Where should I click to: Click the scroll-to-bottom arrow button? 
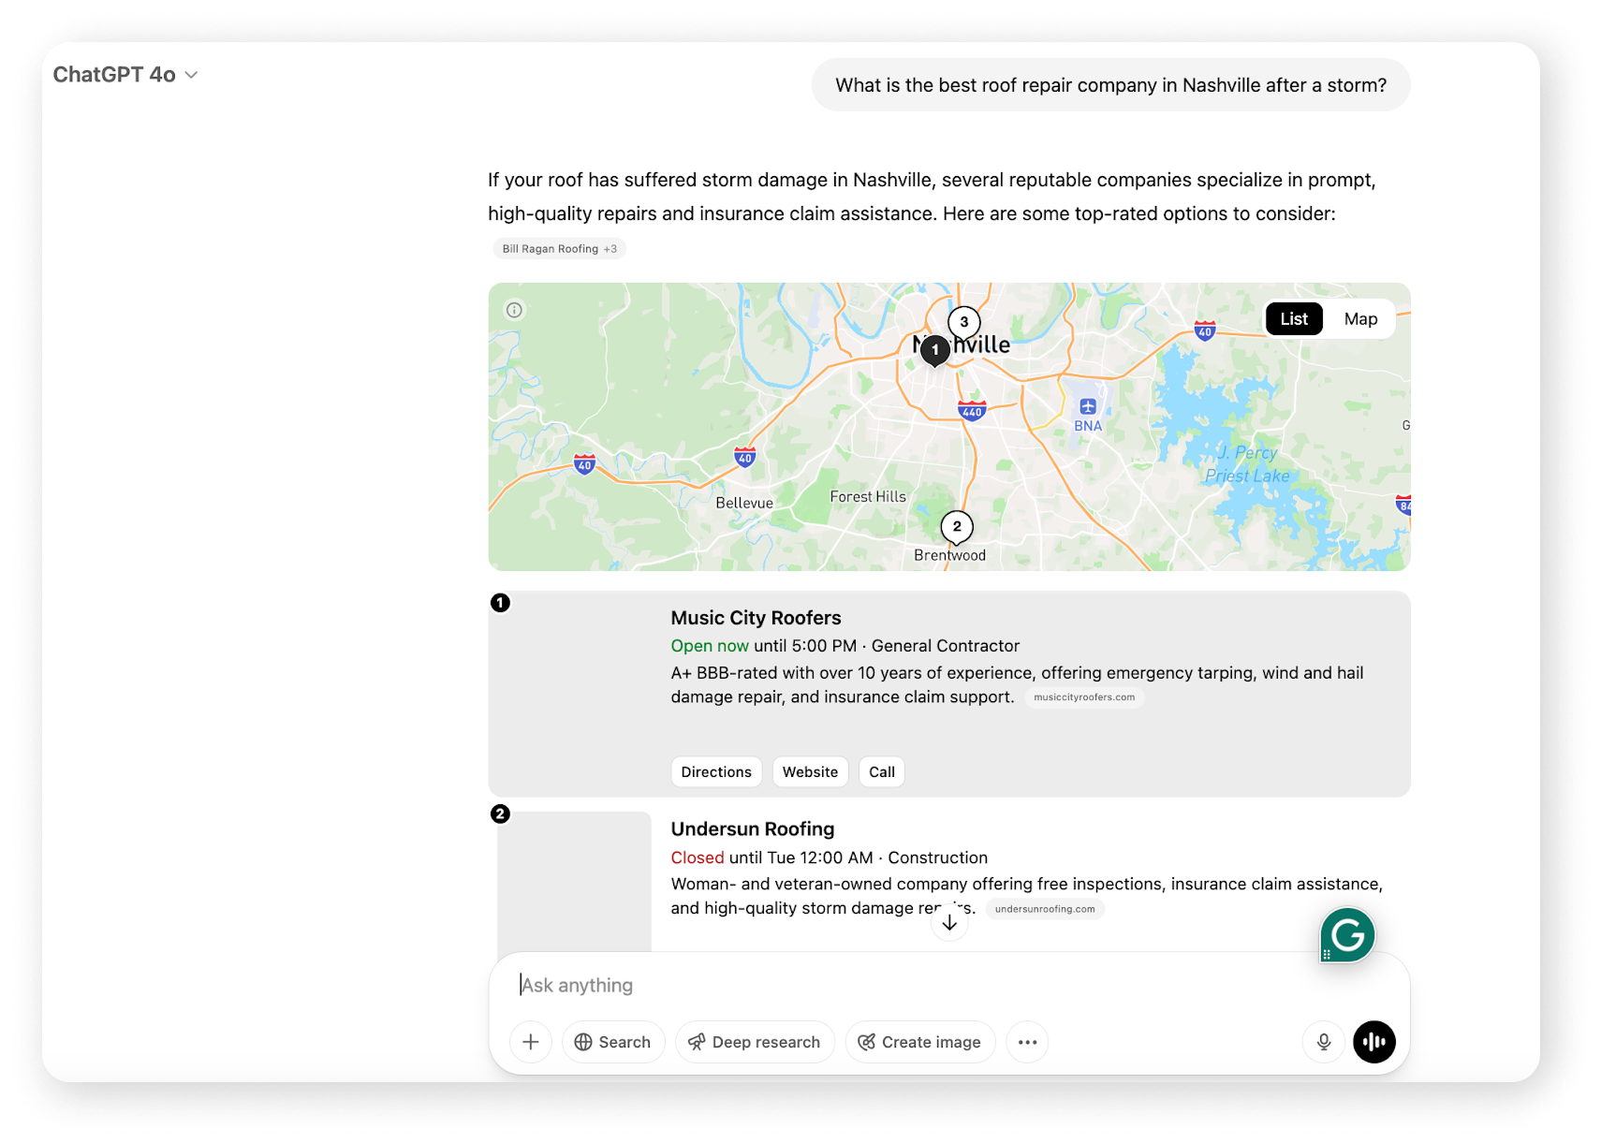tap(949, 922)
